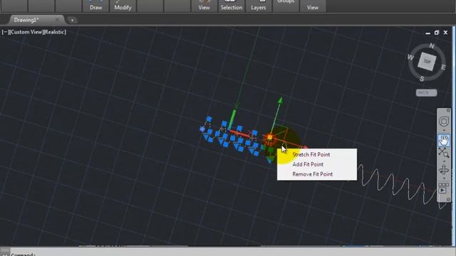Image resolution: width=456 pixels, height=256 pixels.
Task: Click the hot orange spline fit point grip
Action: pos(270,137)
